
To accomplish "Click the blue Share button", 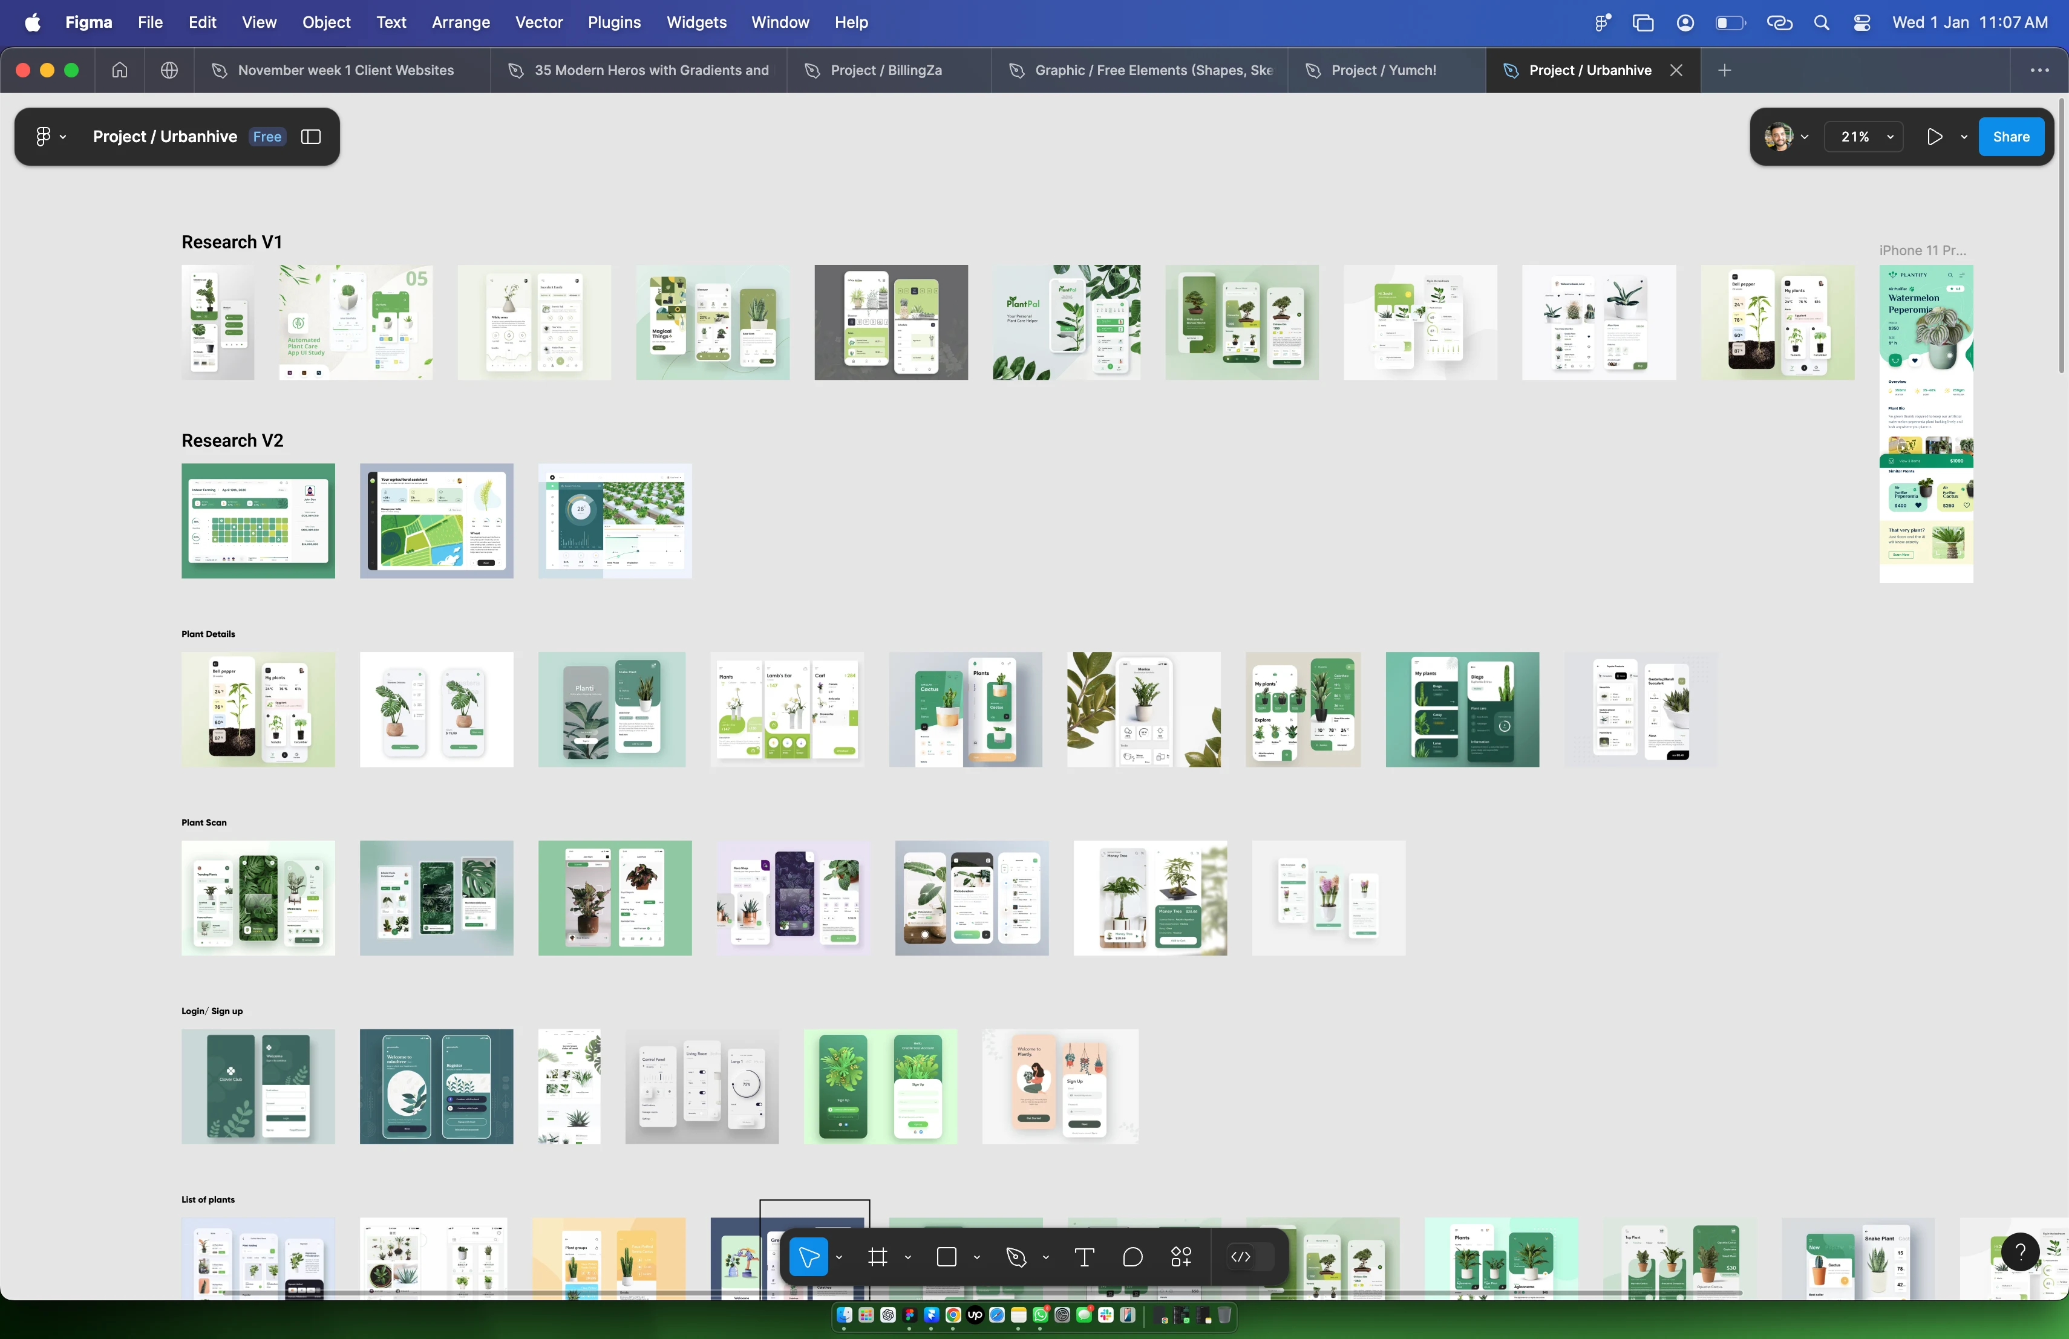I will [x=2011, y=137].
